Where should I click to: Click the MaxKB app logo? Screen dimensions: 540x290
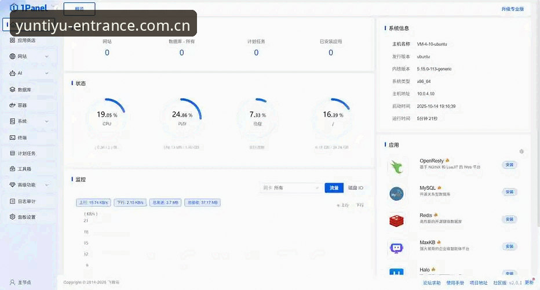pos(396,248)
